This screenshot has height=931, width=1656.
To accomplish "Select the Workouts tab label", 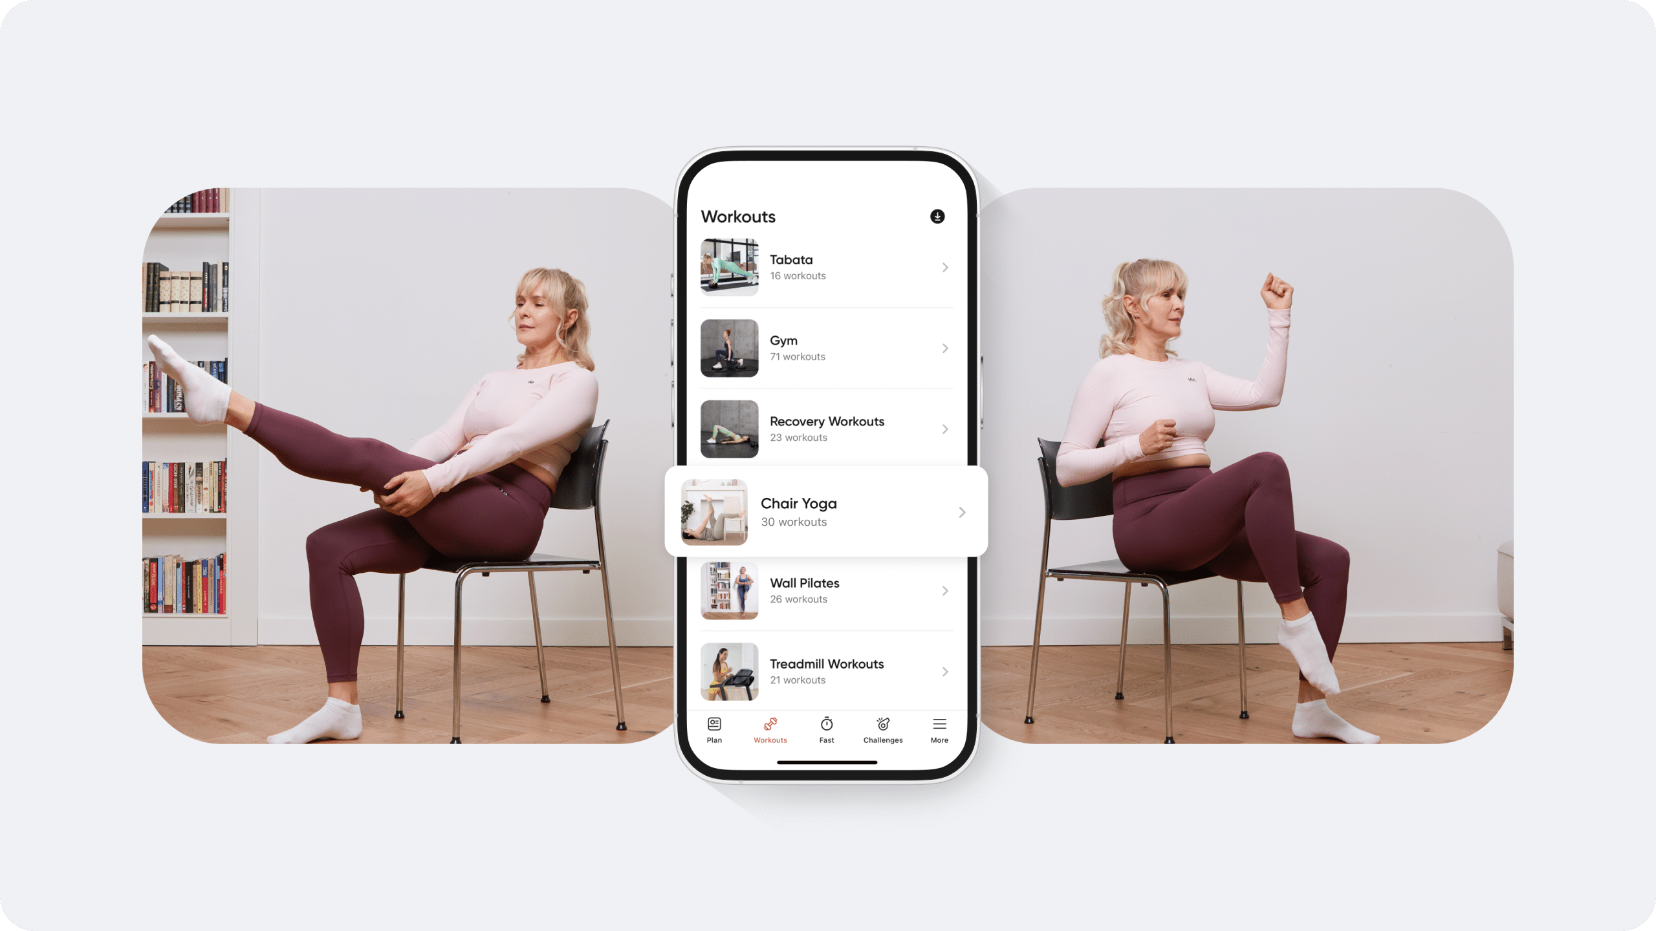I will click(770, 740).
